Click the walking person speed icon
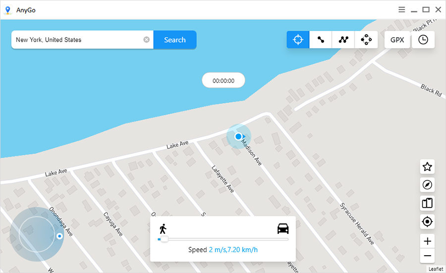The height and width of the screenshot is (273, 446). tap(163, 228)
